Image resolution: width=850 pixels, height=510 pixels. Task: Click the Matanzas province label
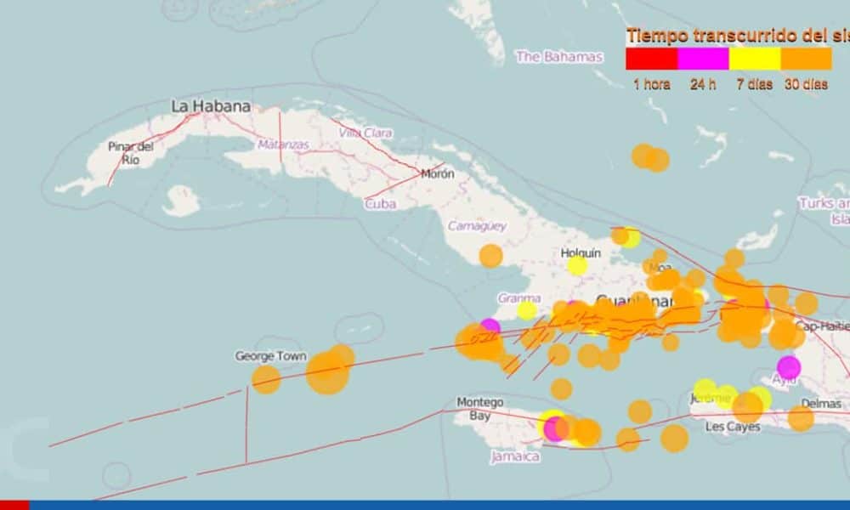[284, 144]
